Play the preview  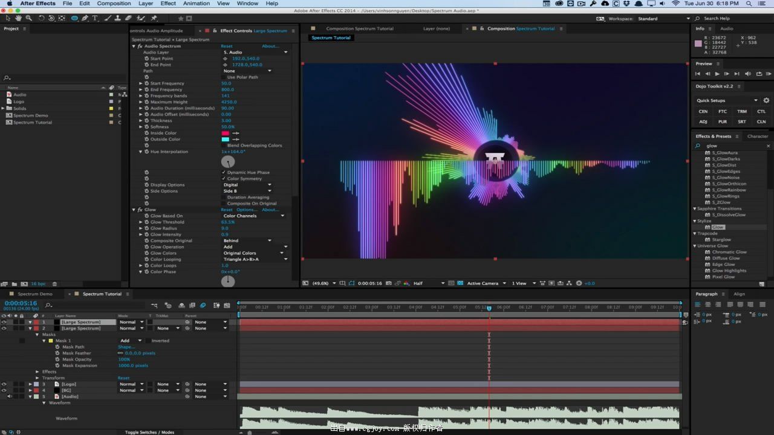[717, 74]
